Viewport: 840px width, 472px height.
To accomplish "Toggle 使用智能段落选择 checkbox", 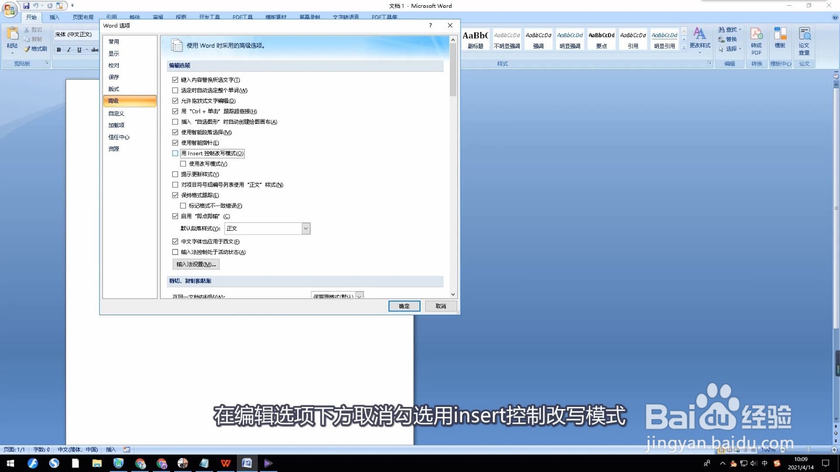I will tap(175, 132).
